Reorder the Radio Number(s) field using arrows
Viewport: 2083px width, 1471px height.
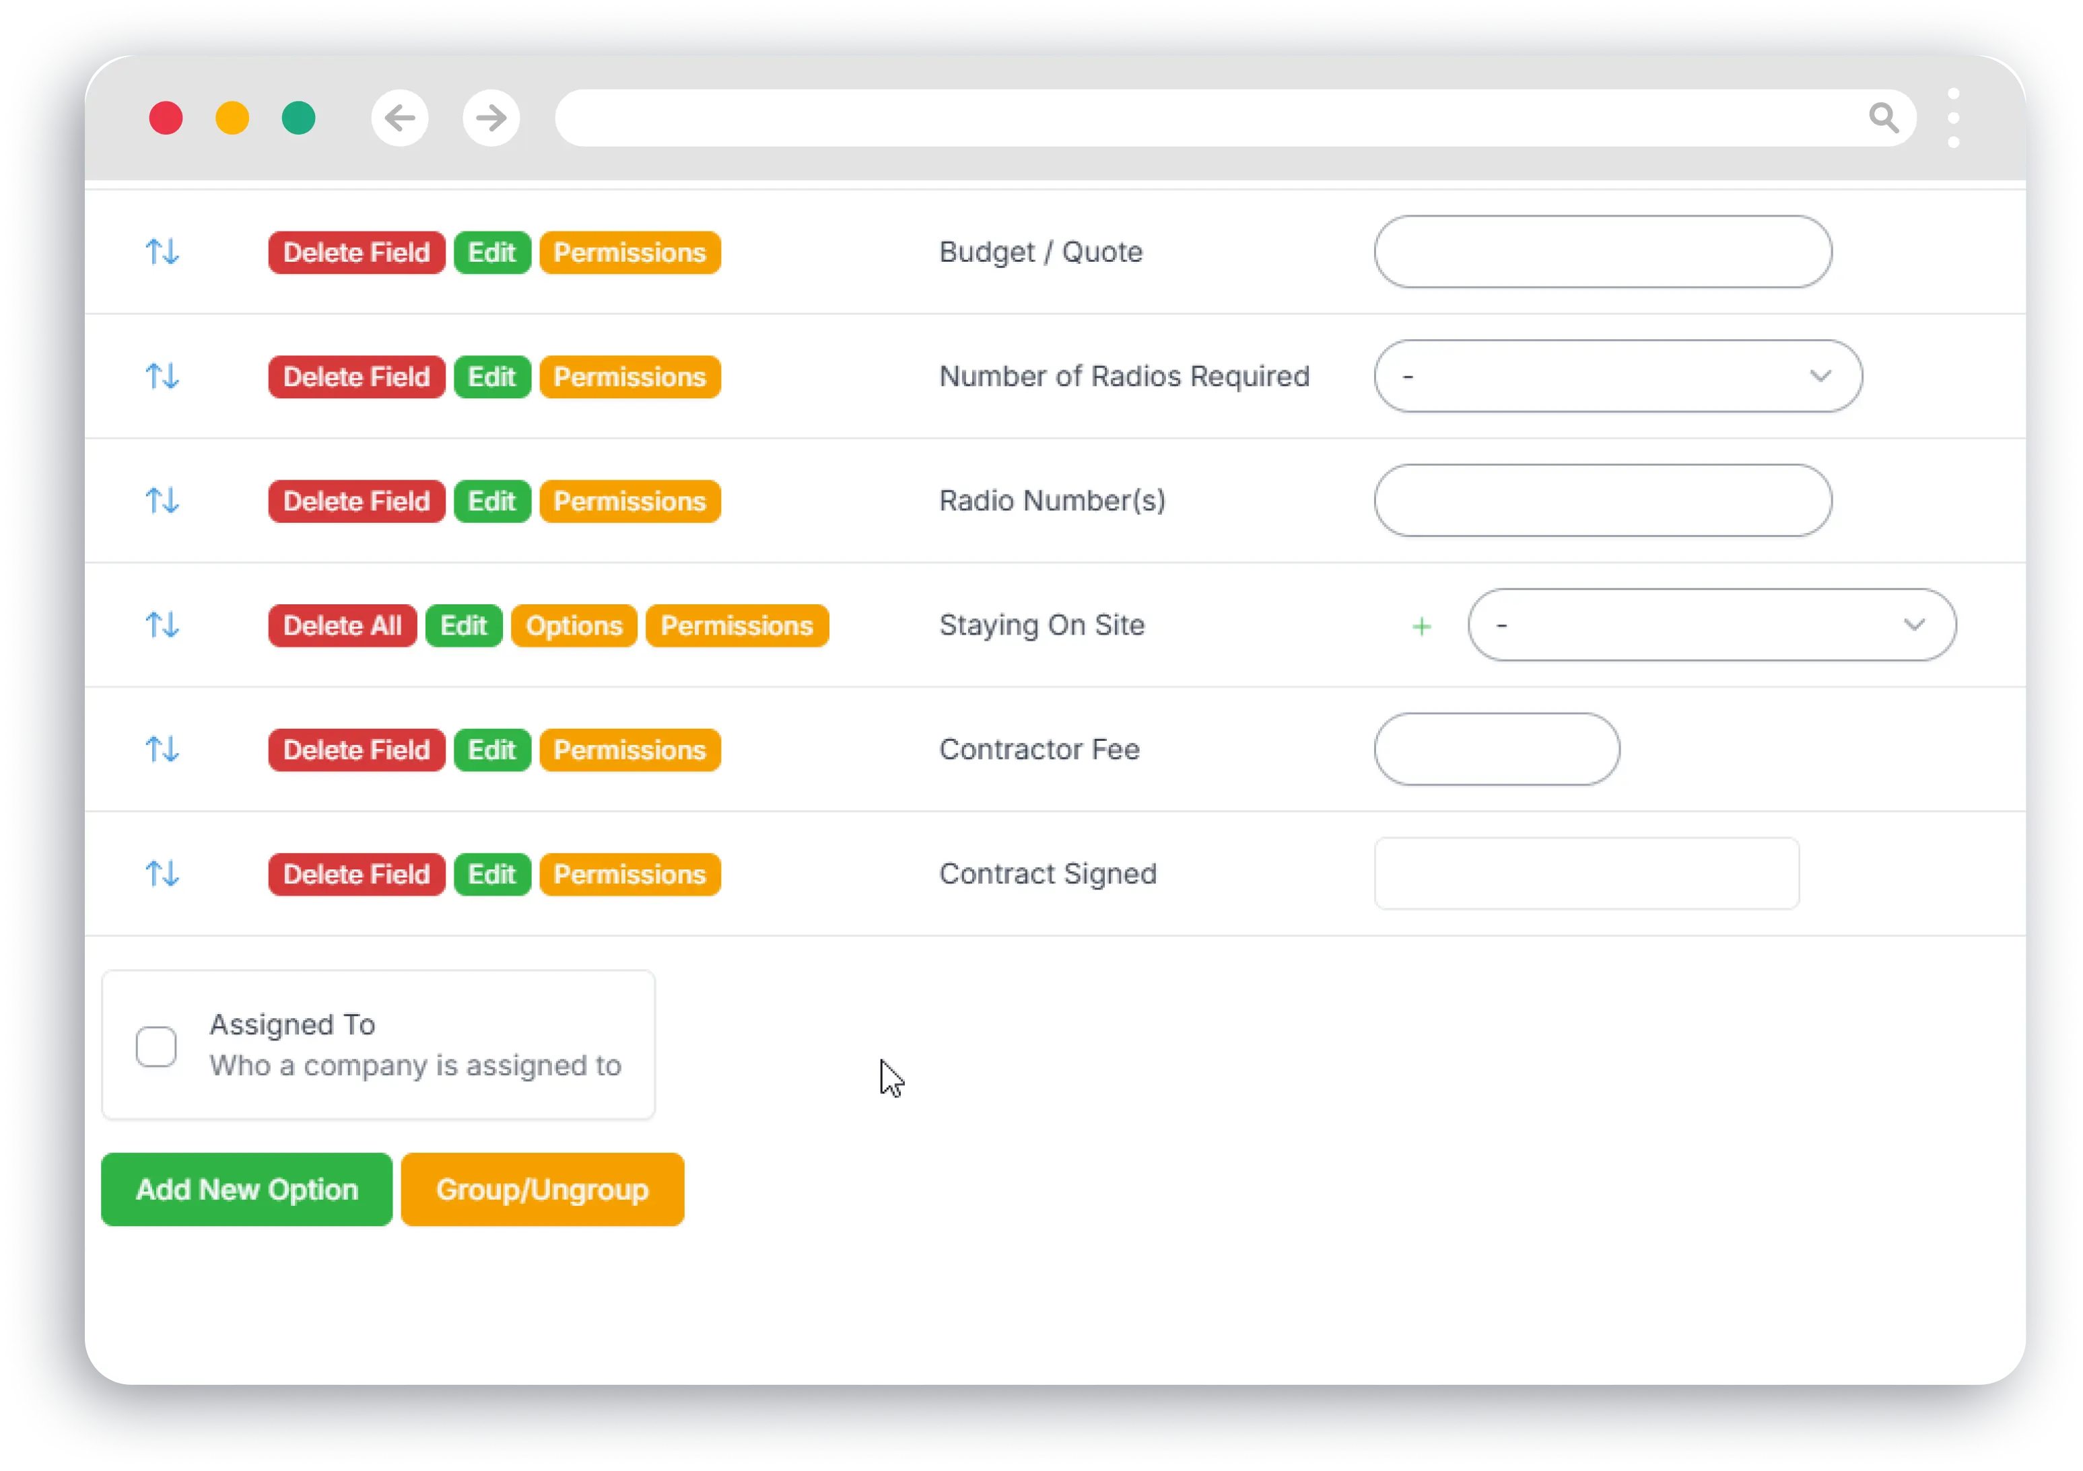164,500
